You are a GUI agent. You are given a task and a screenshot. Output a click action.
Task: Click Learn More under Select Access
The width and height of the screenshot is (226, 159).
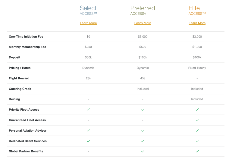tap(88, 23)
